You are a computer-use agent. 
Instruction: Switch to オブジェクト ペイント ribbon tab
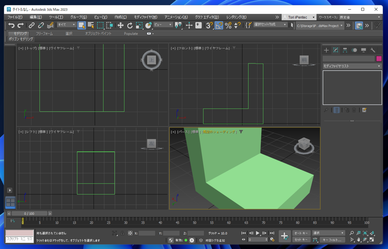[98, 33]
